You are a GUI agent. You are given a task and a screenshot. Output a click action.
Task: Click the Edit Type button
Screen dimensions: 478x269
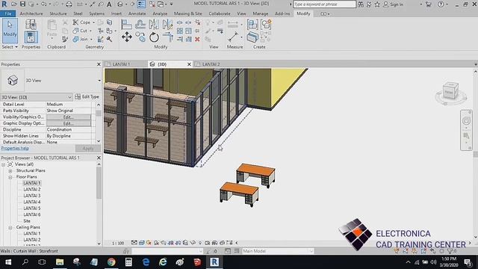[x=87, y=96]
